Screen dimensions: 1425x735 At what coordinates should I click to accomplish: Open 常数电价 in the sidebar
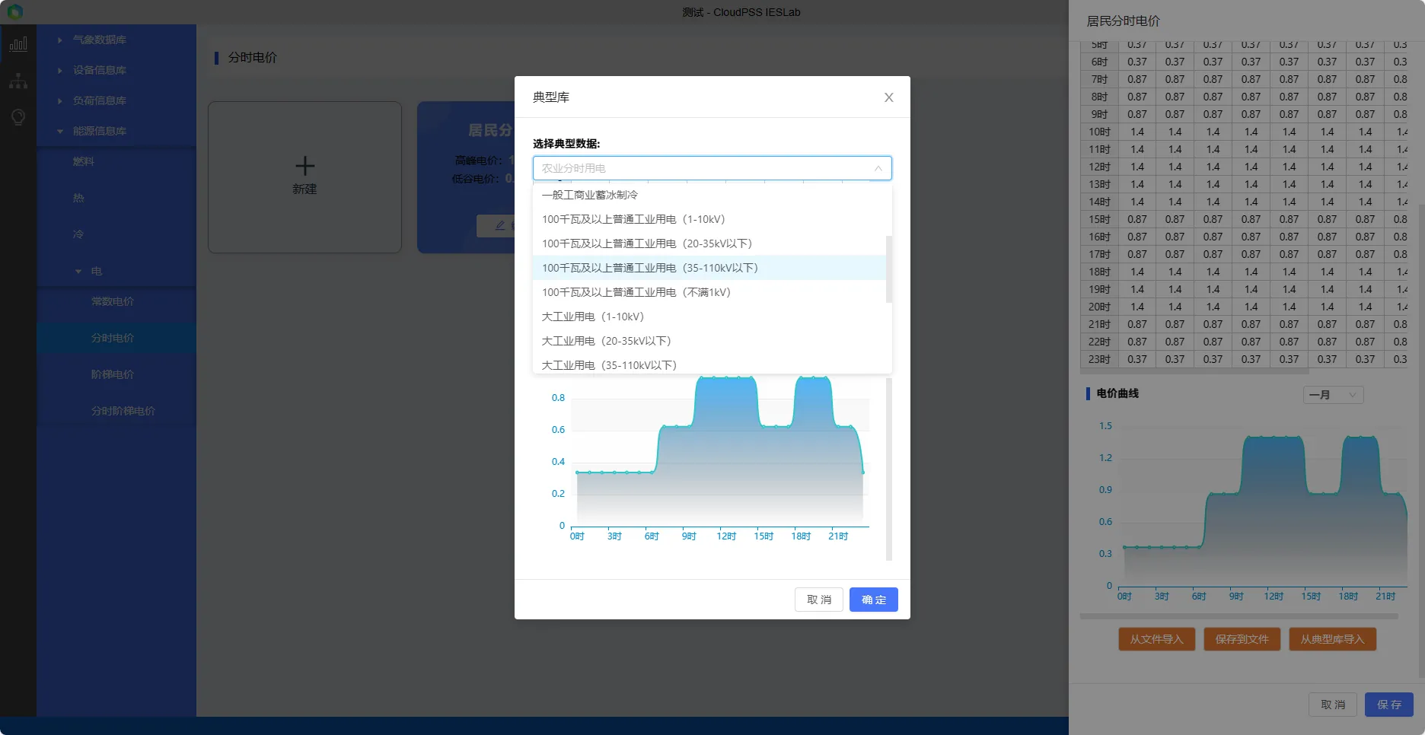point(113,301)
